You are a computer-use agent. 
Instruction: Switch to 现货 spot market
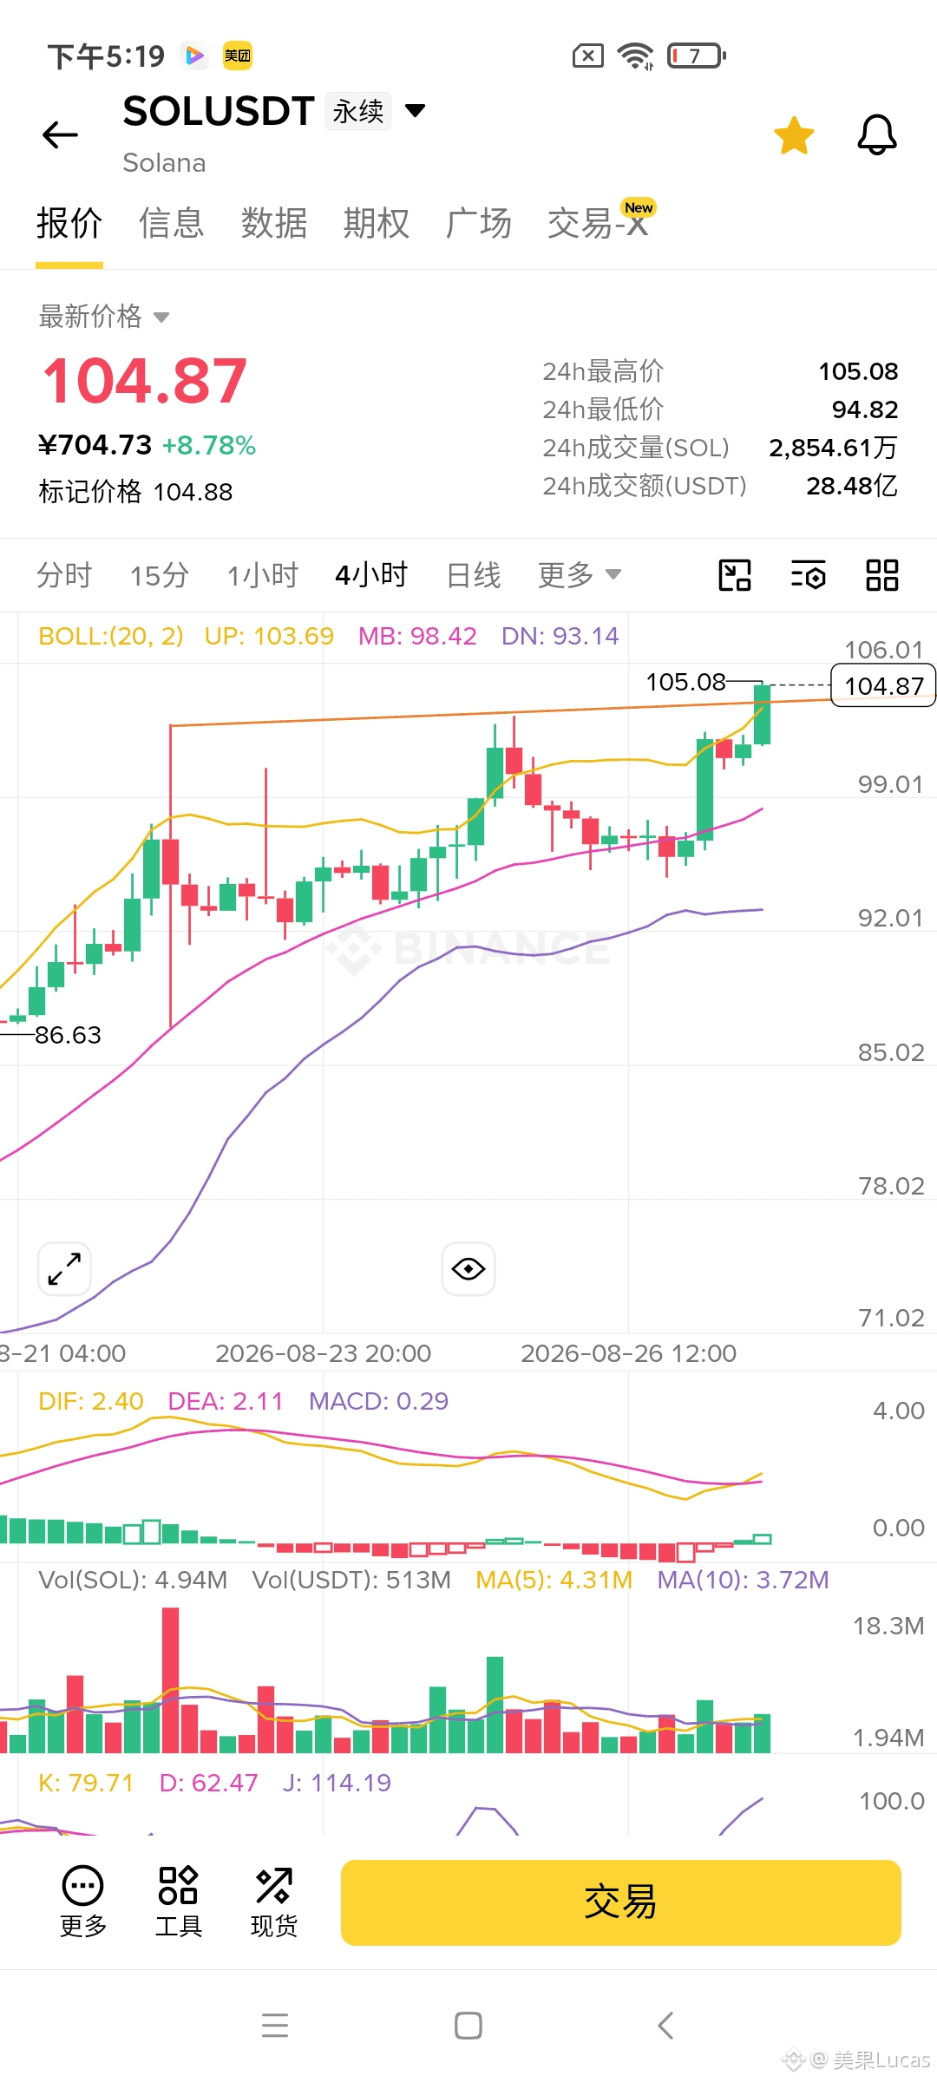coord(274,1902)
